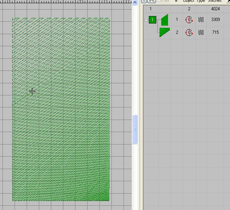Click the vertical scrollbar thumb
The height and width of the screenshot is (210, 230).
[135, 129]
